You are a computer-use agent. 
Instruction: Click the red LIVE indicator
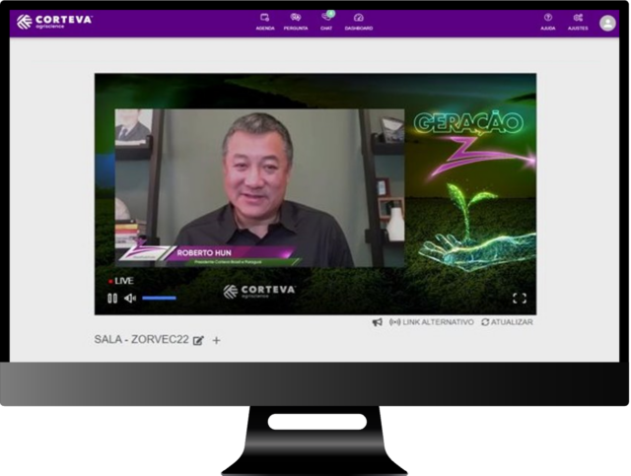click(x=121, y=281)
